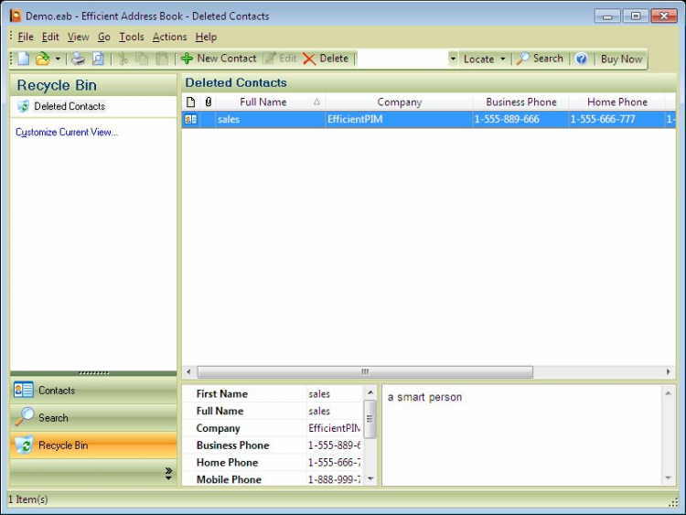Click the Buy Now button
The image size is (686, 515).
[x=621, y=59]
